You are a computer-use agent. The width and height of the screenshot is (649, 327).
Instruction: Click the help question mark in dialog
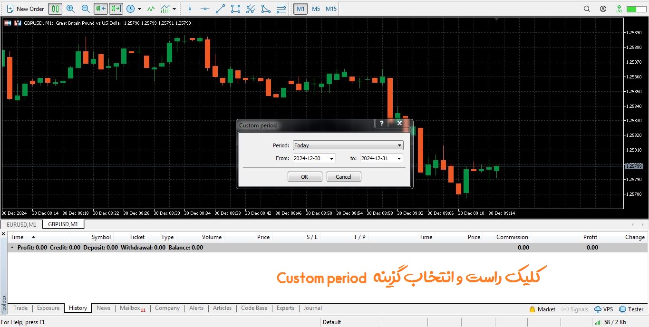(x=381, y=123)
